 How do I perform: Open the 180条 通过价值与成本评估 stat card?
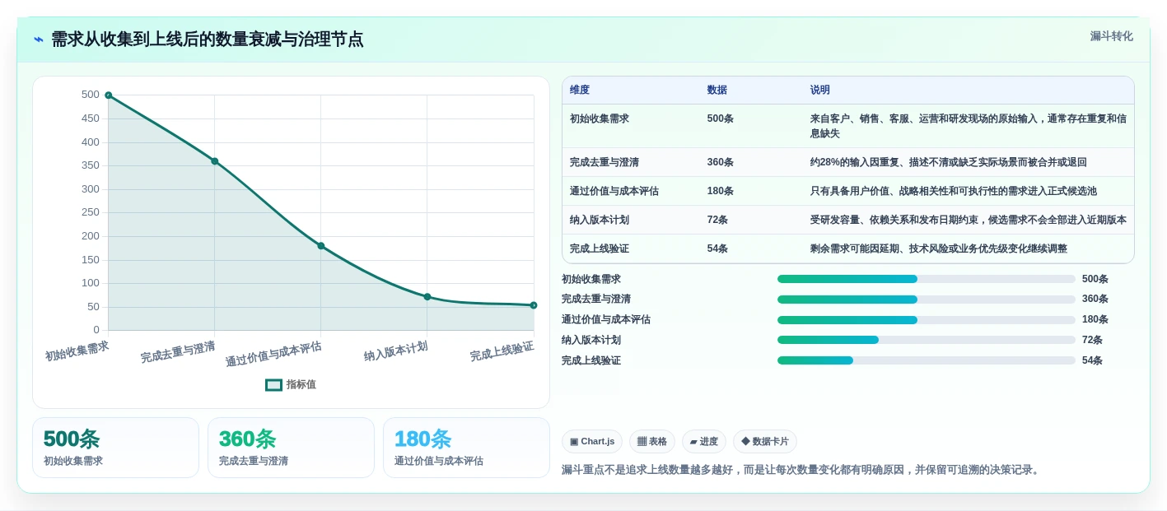[466, 448]
